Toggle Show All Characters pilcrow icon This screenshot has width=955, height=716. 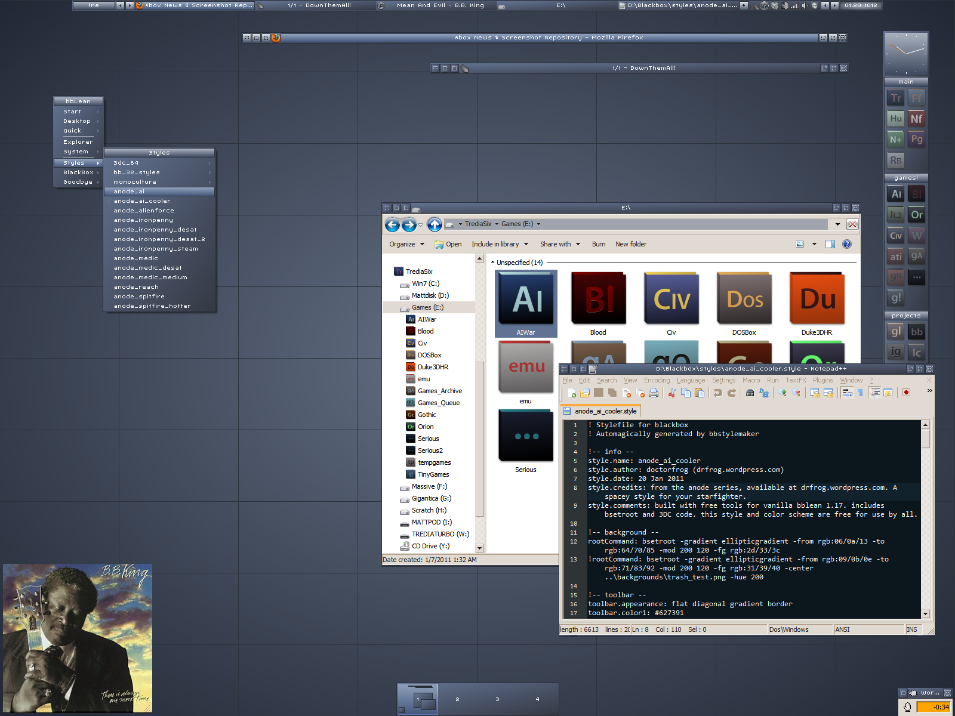(860, 393)
